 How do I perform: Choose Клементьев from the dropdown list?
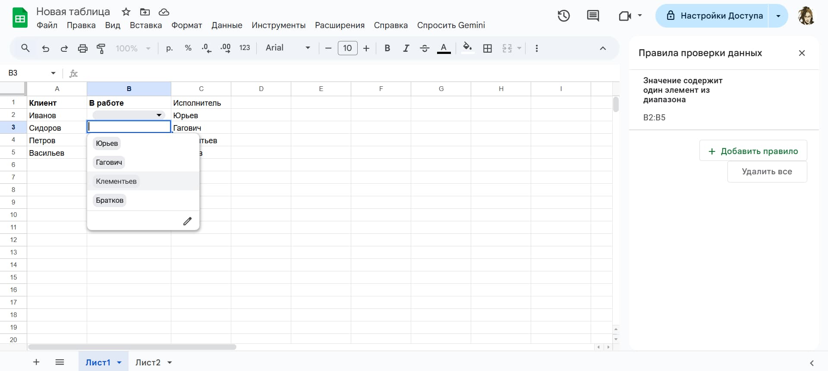pos(116,181)
